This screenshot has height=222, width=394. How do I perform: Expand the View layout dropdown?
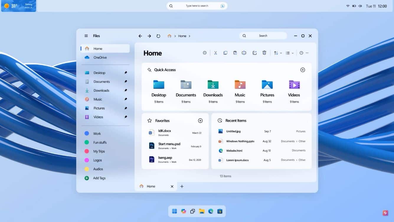pos(289,53)
